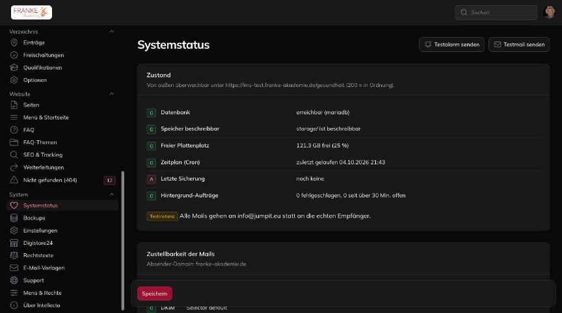This screenshot has height=313, width=562.
Task: Collapse the Verzeichnis section
Action: (111, 31)
